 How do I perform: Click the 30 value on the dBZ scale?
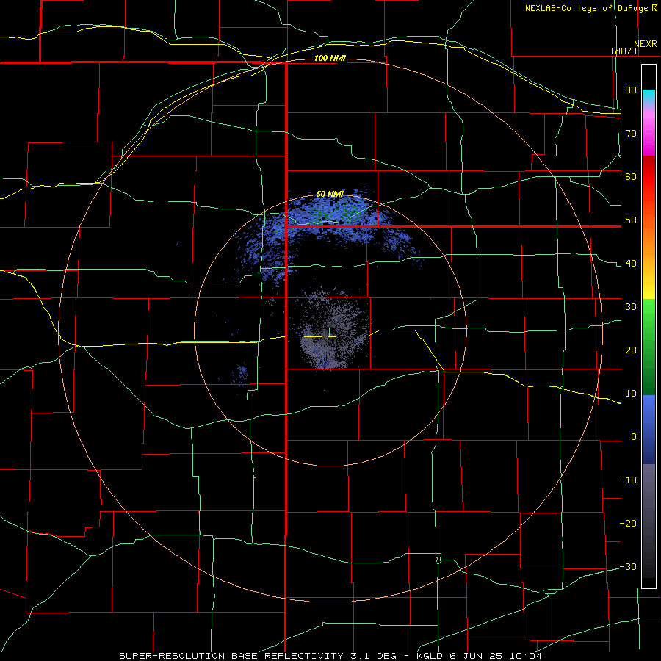coord(631,307)
